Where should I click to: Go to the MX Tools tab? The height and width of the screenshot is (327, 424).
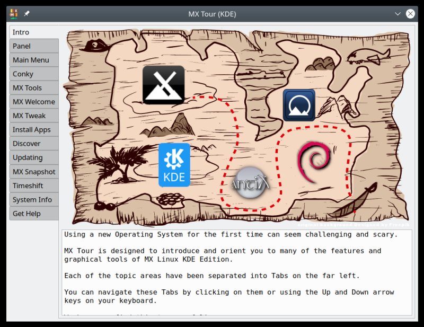coord(34,88)
